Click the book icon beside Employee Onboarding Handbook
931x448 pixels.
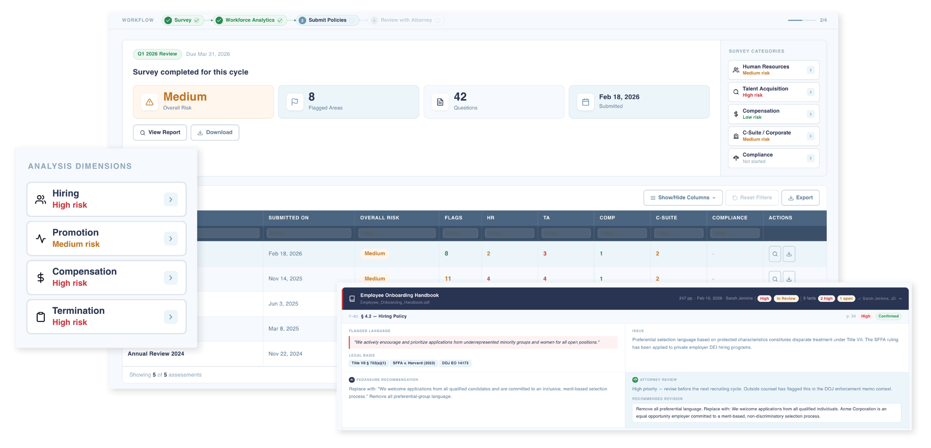coord(352,299)
